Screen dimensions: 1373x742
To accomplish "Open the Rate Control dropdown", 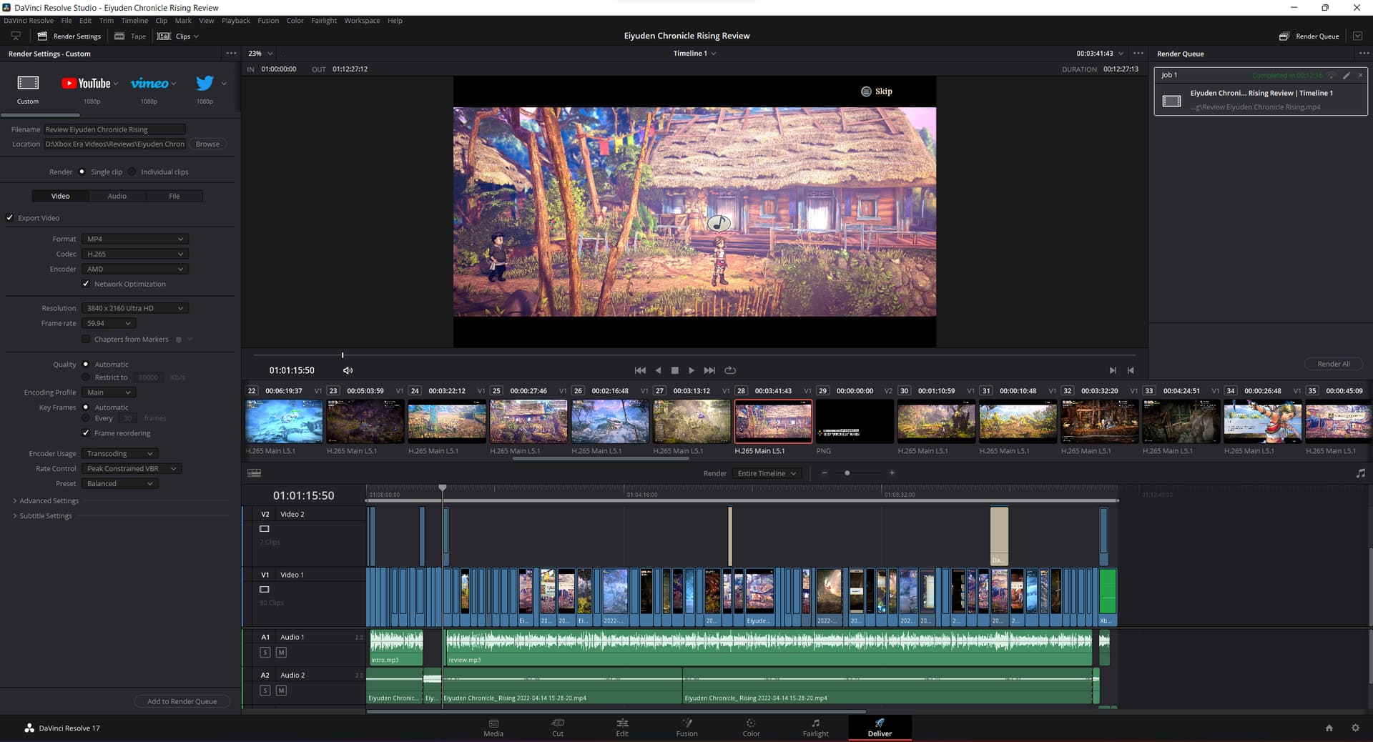I will (132, 469).
